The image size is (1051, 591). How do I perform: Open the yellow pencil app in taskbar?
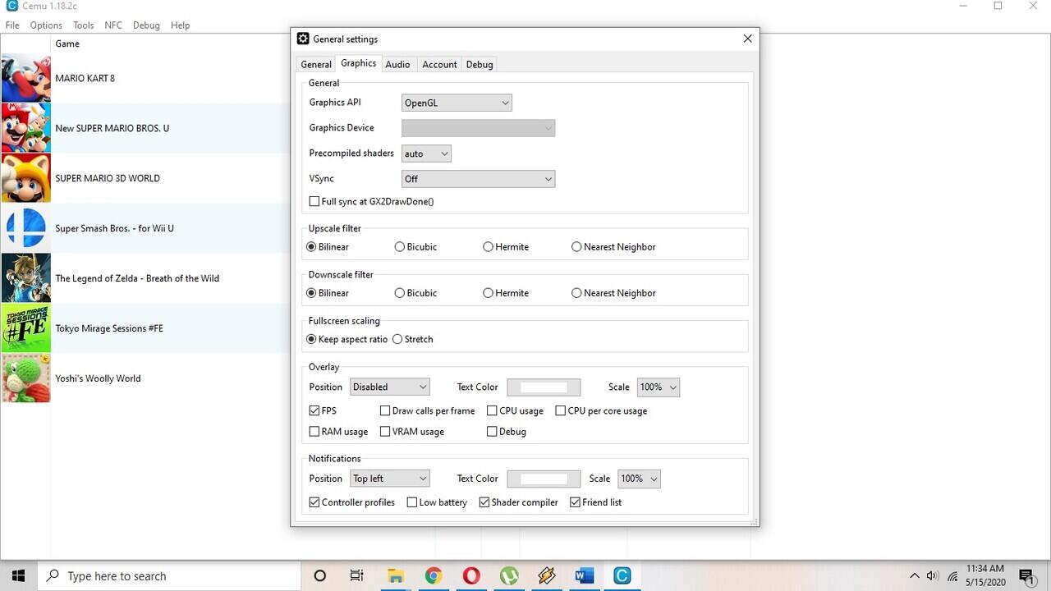[x=546, y=575]
